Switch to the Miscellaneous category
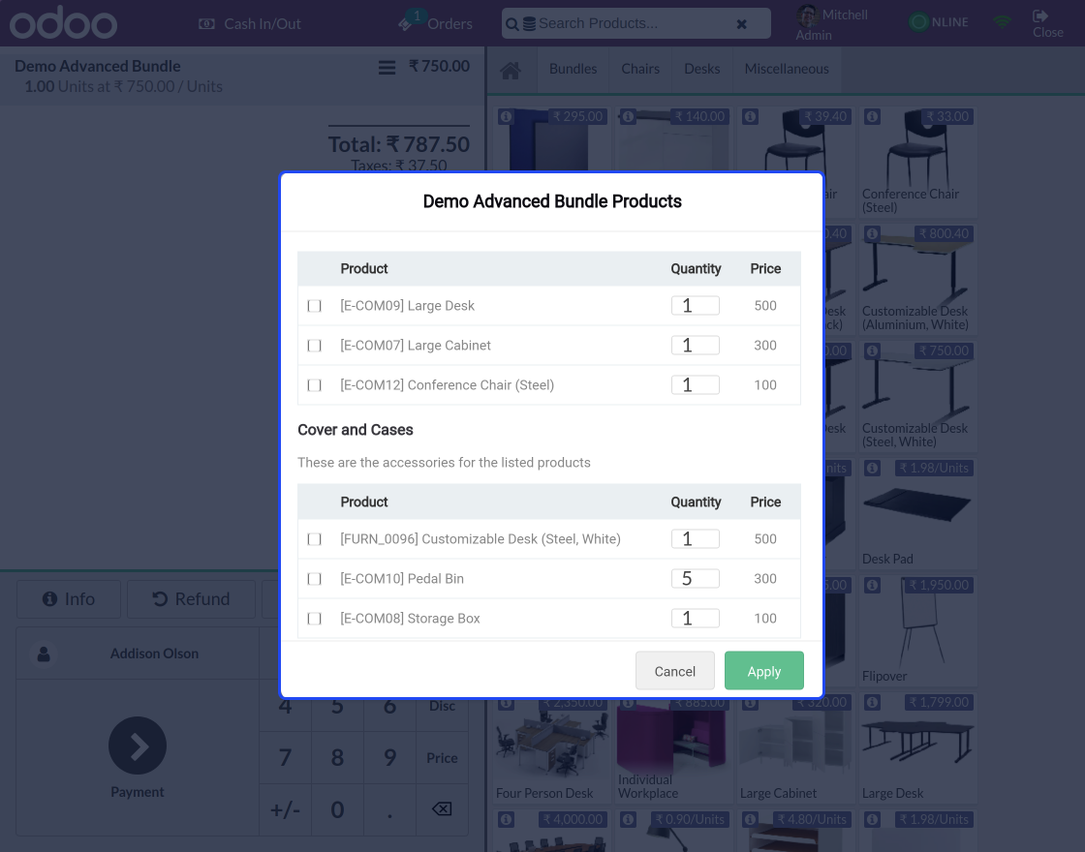 tap(787, 69)
